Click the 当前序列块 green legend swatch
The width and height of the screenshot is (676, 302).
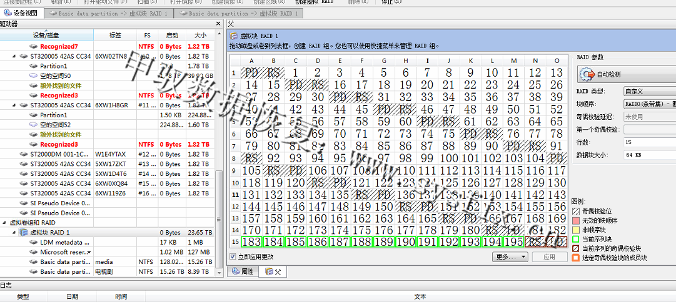click(x=576, y=239)
